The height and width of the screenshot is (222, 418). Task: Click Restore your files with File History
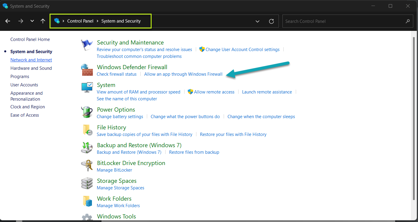pos(233,134)
